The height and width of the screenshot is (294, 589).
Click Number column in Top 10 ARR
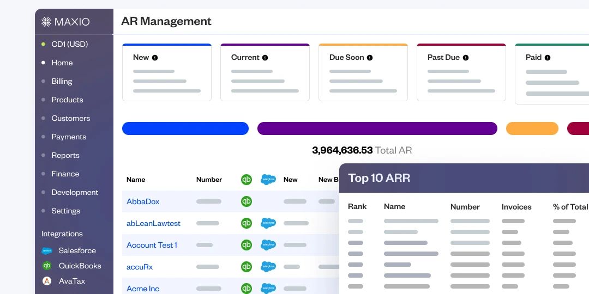(465, 207)
